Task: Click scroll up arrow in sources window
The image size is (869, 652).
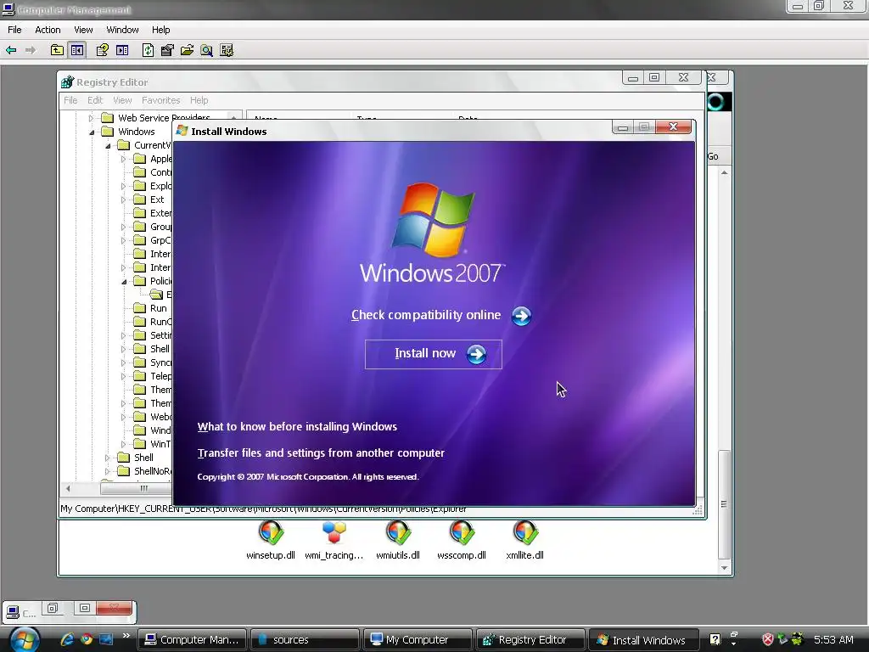Action: tap(725, 173)
